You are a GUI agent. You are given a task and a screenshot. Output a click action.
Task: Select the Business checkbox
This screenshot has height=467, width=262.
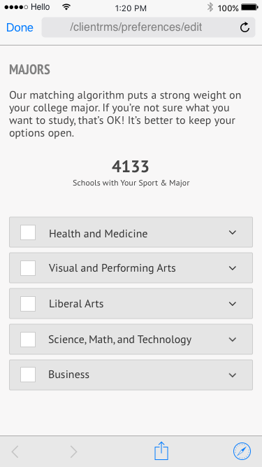[x=28, y=375]
